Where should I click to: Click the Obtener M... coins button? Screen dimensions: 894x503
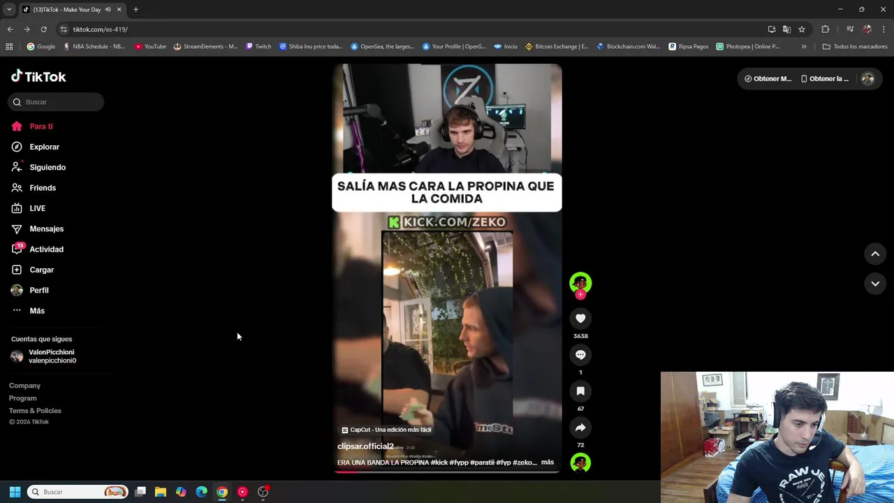[x=768, y=79]
